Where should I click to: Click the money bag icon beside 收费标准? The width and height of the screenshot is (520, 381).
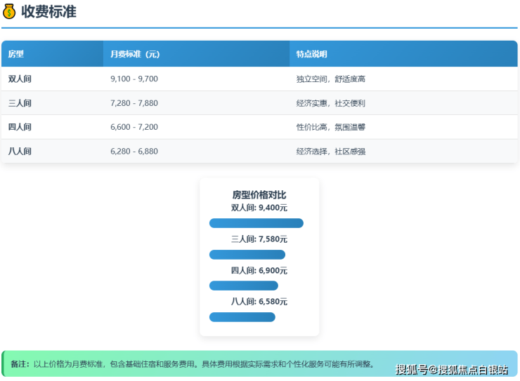coord(9,12)
